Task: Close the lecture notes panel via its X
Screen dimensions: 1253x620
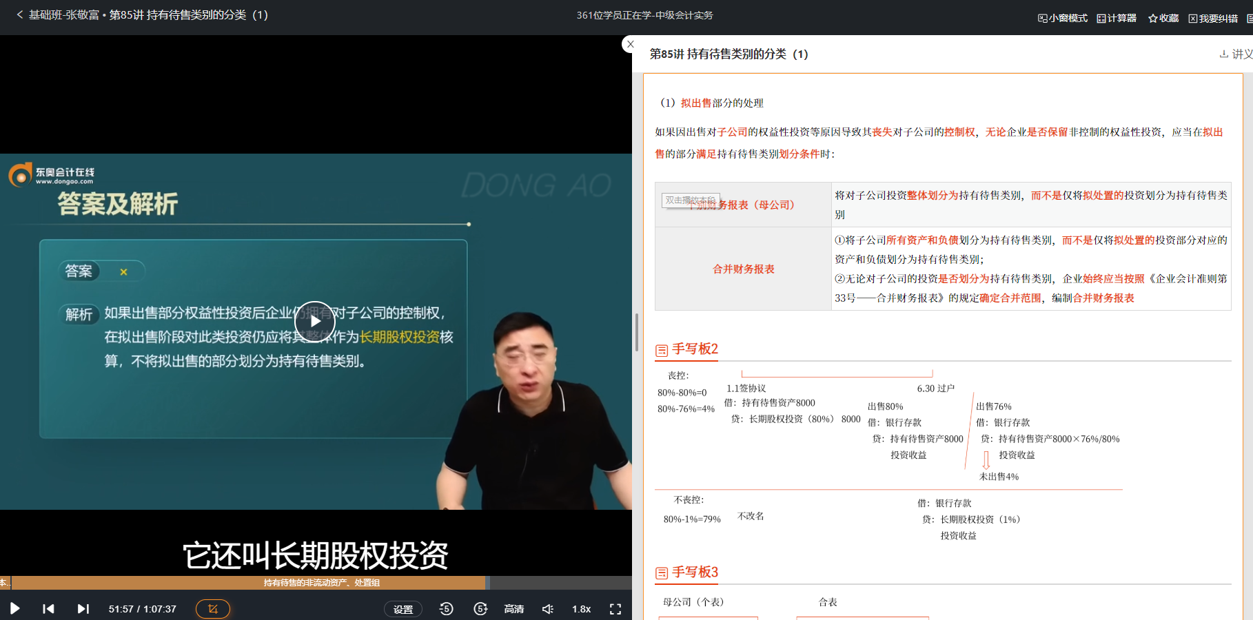Action: click(630, 44)
